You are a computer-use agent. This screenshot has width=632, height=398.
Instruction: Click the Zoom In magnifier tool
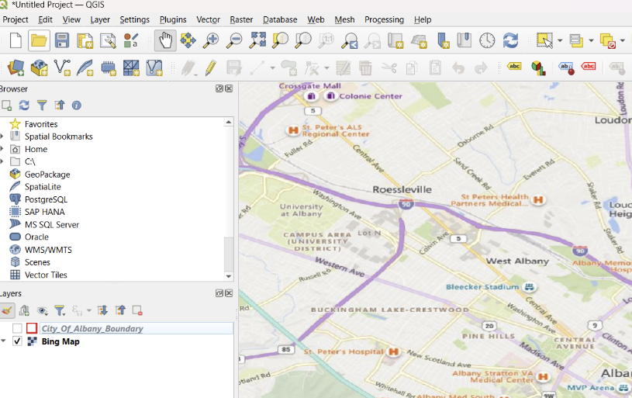[x=211, y=40]
